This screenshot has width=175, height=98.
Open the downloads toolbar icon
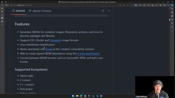[x=156, y=5]
